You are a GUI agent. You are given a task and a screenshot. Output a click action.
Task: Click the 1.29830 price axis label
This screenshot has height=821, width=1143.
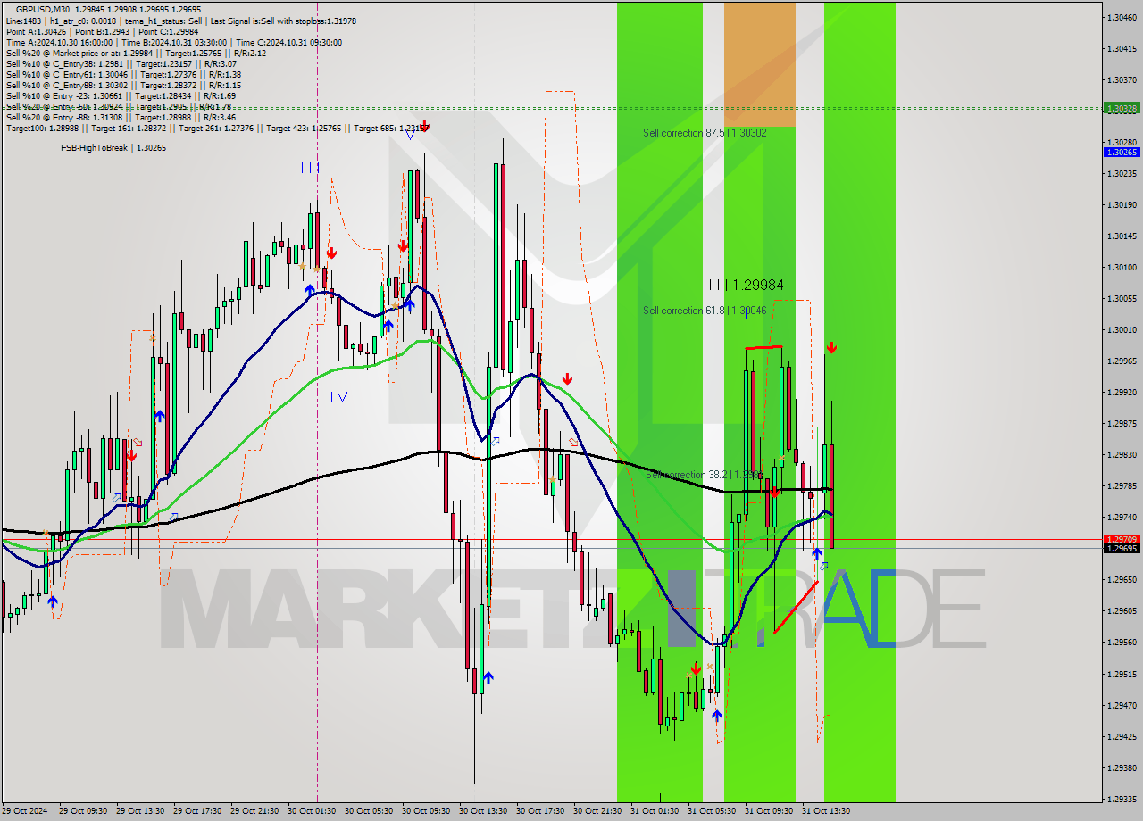coord(1122,454)
